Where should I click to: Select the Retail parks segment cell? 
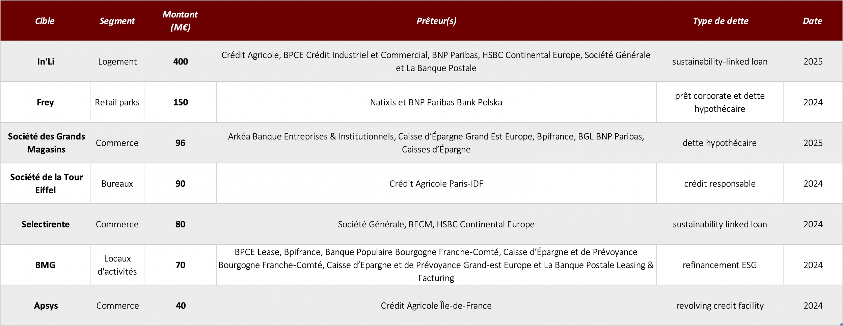[117, 102]
